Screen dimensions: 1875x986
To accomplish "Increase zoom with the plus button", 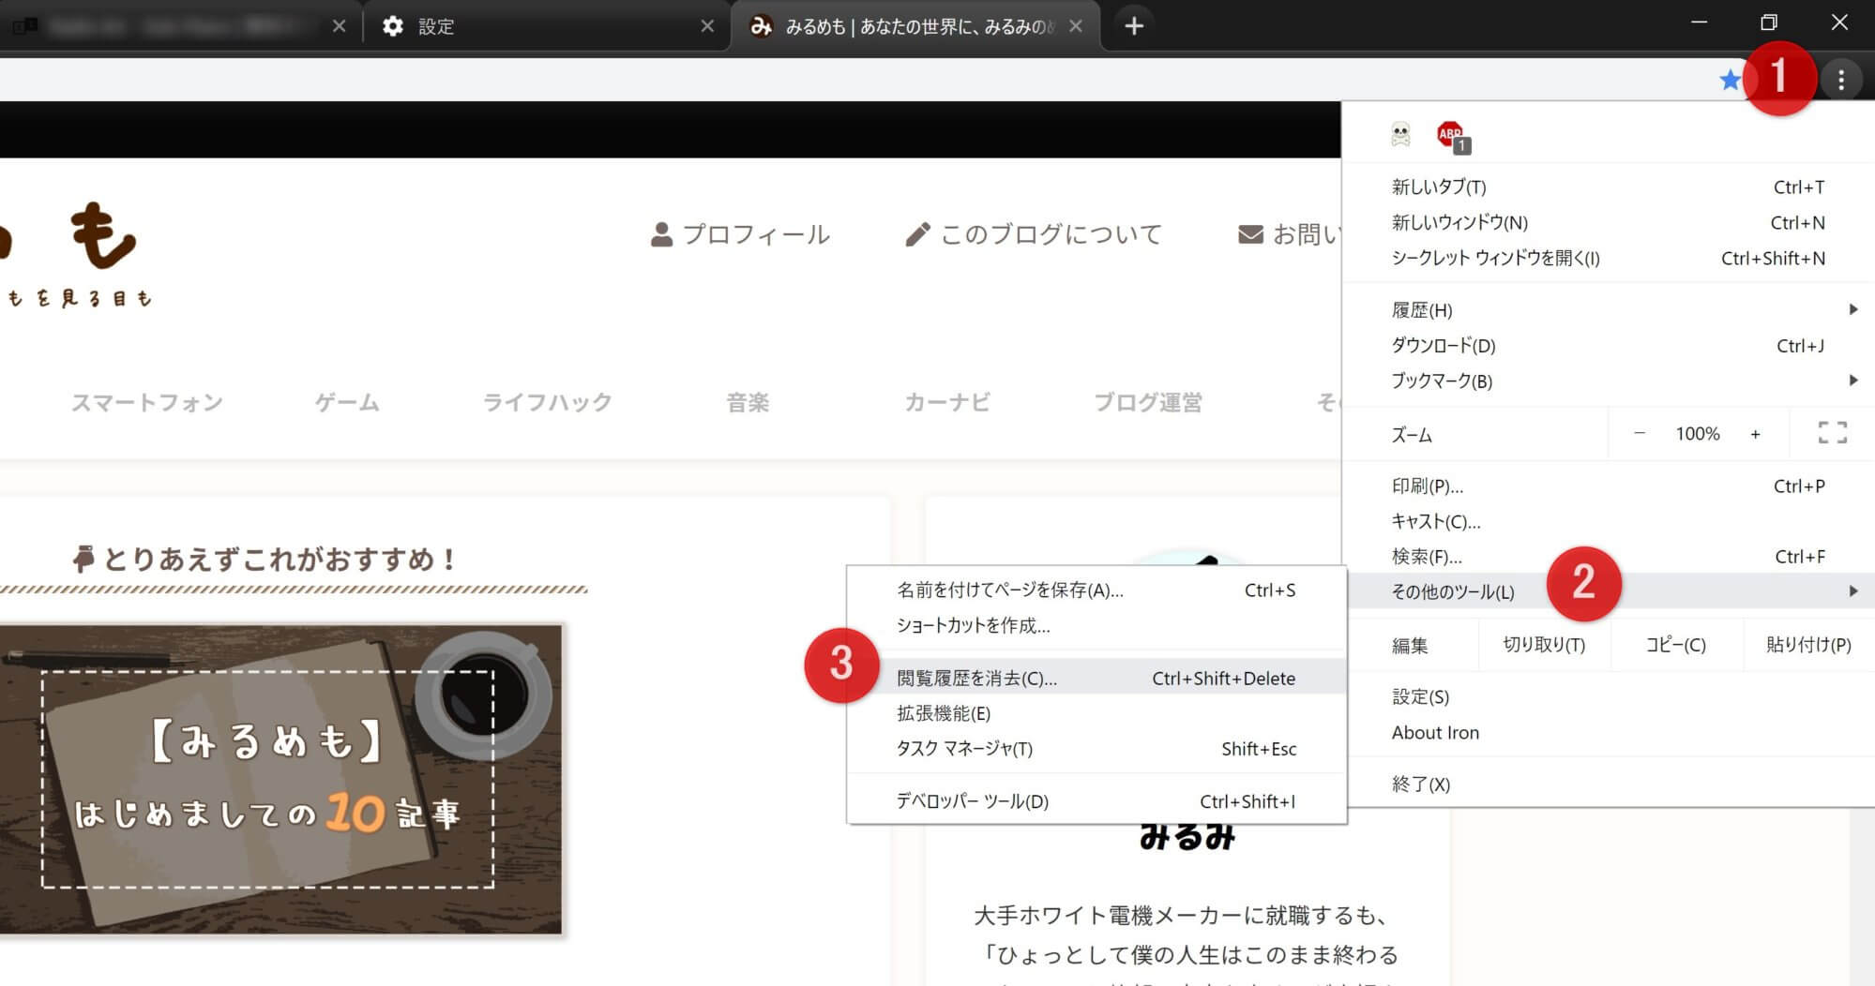I will point(1755,433).
